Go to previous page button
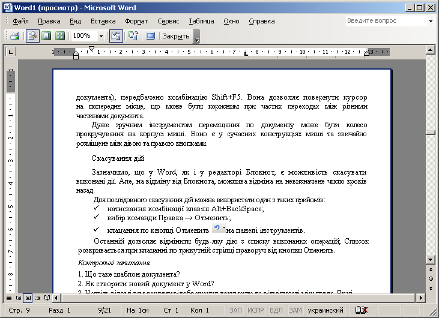 point(431,269)
